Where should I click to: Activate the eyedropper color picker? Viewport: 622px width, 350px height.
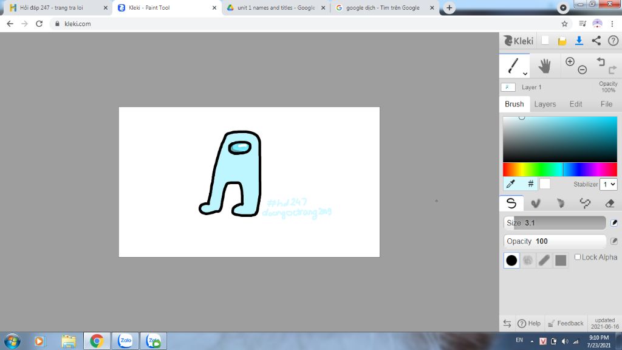(x=511, y=184)
